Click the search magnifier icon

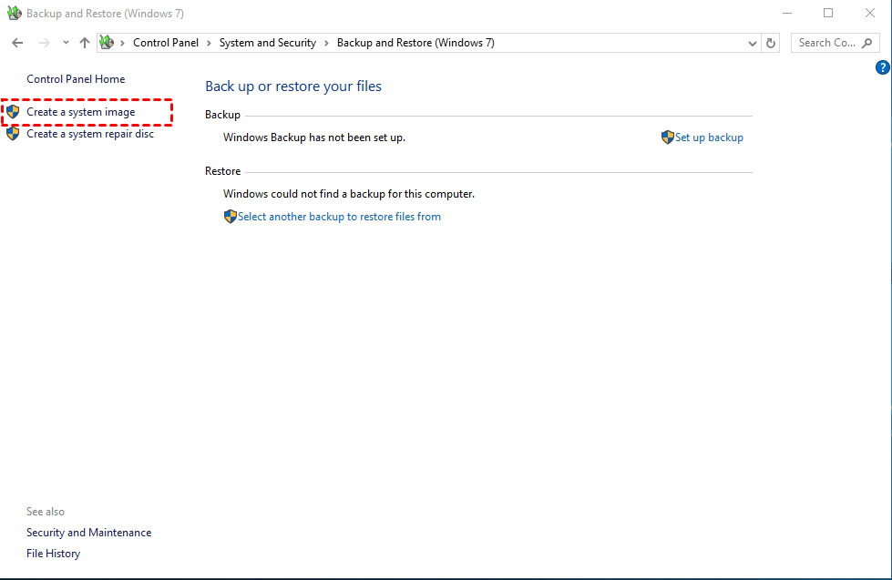[x=867, y=43]
